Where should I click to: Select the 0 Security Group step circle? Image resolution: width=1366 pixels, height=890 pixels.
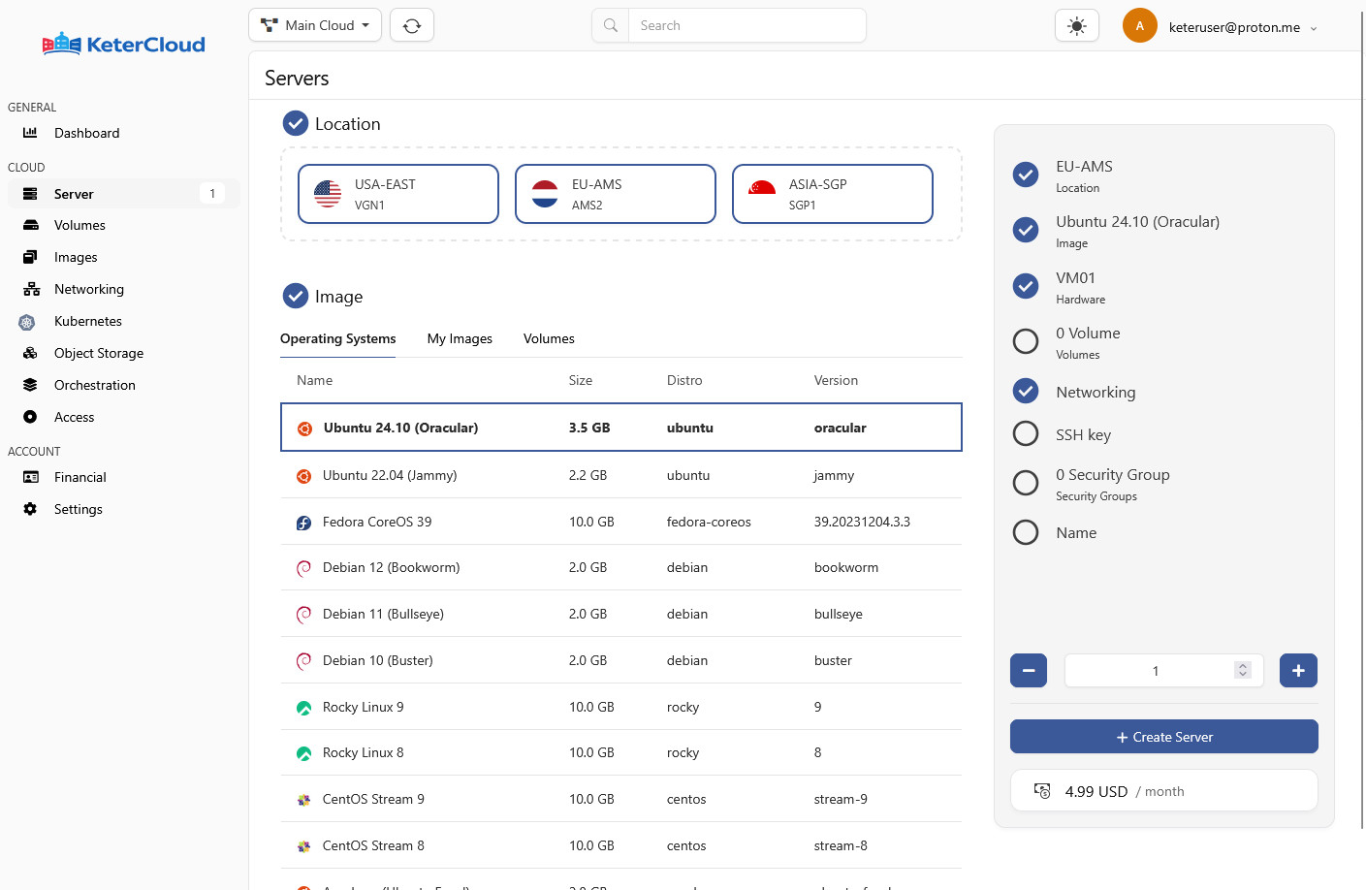pos(1025,483)
